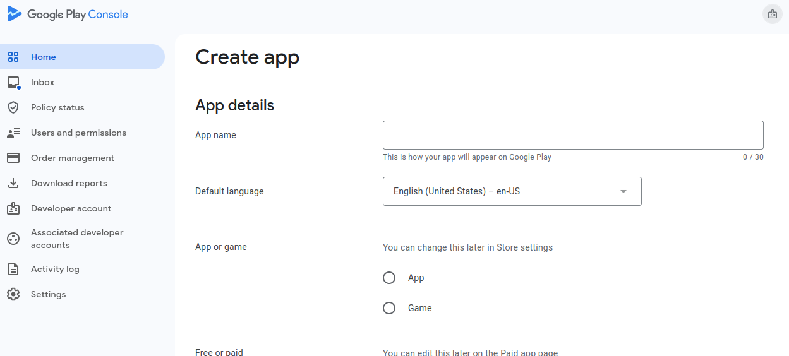Click the Users and permissions icon
789x356 pixels.
(13, 133)
